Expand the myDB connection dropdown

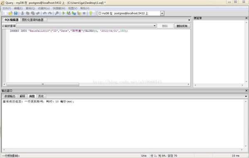pos(162,14)
